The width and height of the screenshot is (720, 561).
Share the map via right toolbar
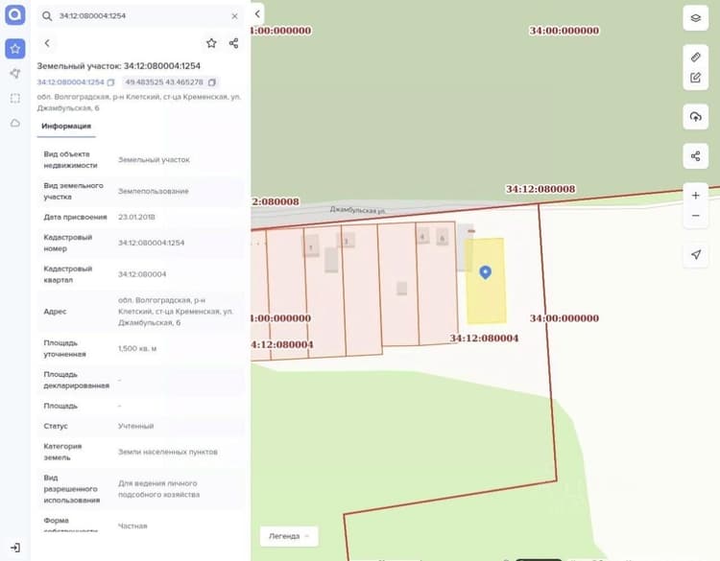tap(695, 156)
